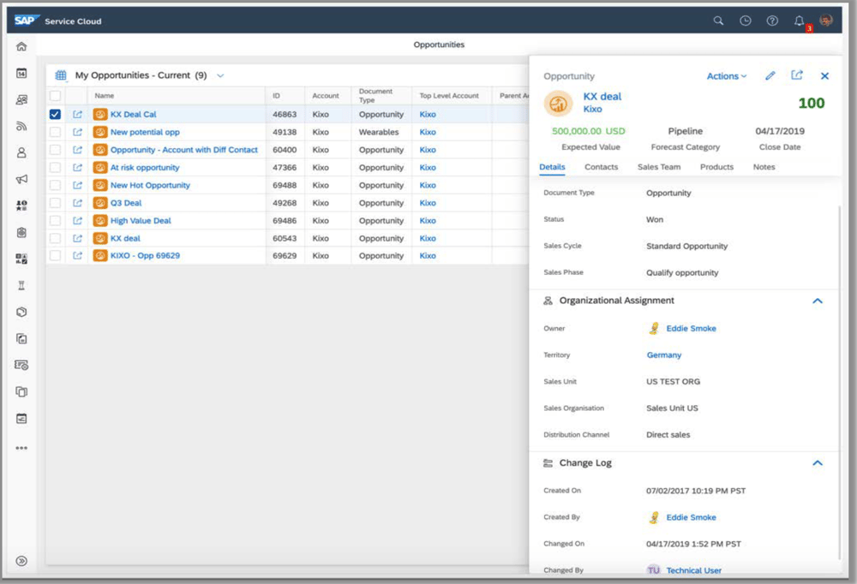Screen dimensions: 857x584
Task: Open the search icon in the top bar
Action: point(719,21)
